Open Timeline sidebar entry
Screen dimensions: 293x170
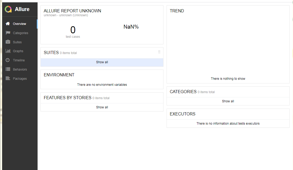(20, 60)
